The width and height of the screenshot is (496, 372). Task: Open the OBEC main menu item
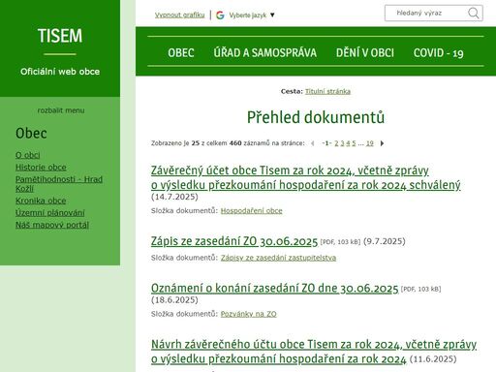(181, 53)
